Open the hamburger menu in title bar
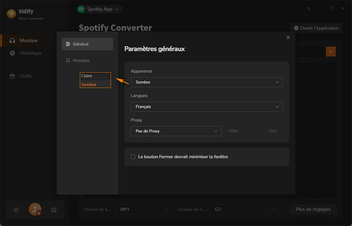The image size is (352, 226). tap(309, 9)
